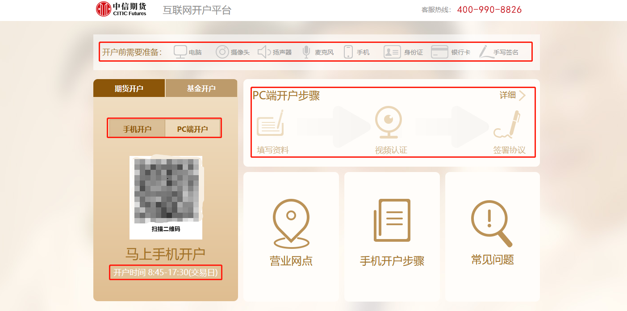Image resolution: width=627 pixels, height=311 pixels.
Task: Click the 扫描二维码 caption
Action: 166,229
